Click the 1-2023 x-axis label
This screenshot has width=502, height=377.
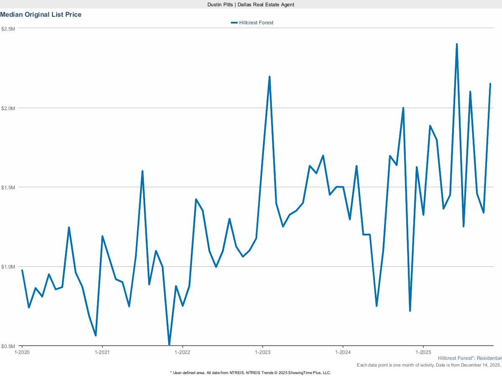point(263,352)
